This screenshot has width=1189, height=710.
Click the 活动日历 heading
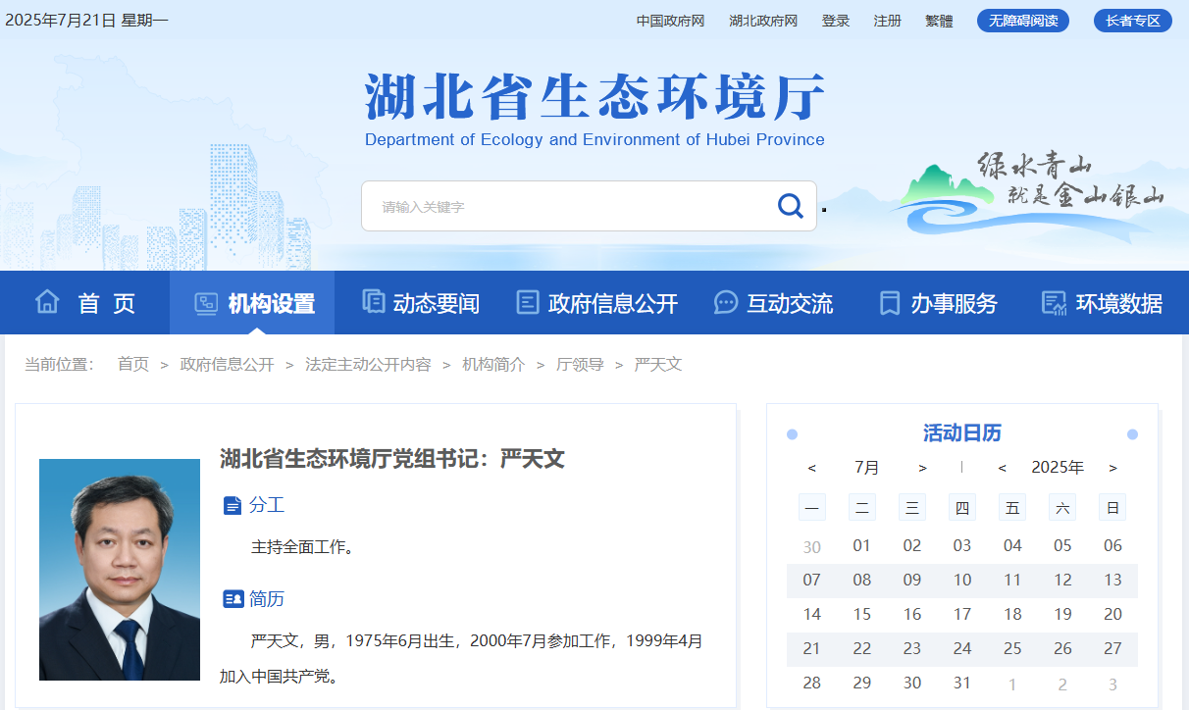click(962, 433)
